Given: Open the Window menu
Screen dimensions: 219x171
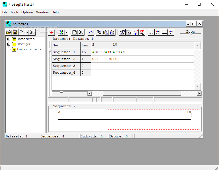Looking at the screenshot, I should (42, 12).
